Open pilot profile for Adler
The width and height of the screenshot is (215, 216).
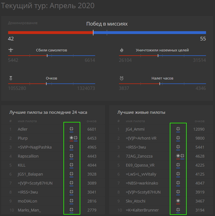(22, 129)
